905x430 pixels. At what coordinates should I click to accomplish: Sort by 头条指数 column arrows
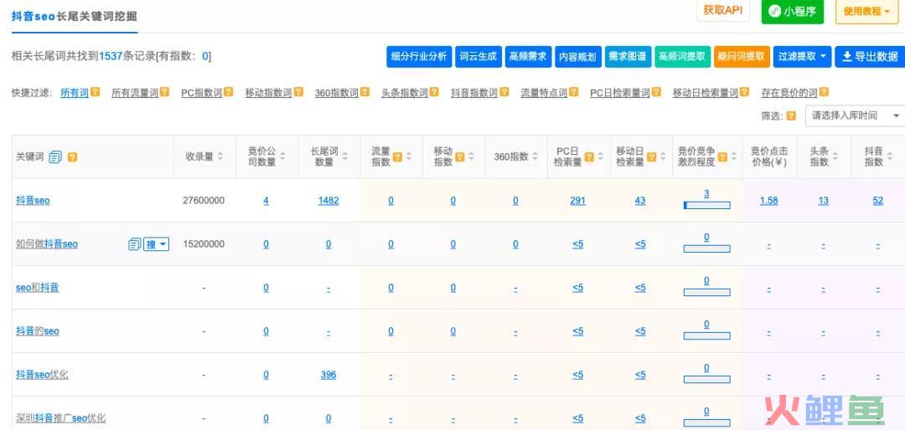pos(835,156)
